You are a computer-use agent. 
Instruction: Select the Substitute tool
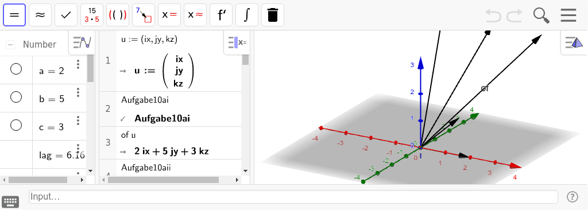(x=144, y=15)
